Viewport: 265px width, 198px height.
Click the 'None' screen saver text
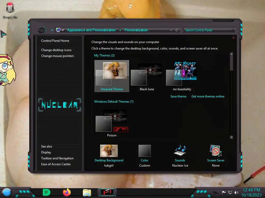point(216,166)
